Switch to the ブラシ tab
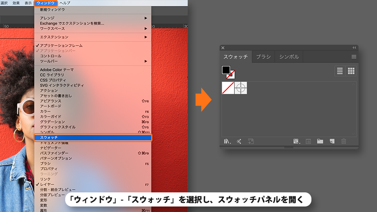377x212 pixels. [263, 57]
